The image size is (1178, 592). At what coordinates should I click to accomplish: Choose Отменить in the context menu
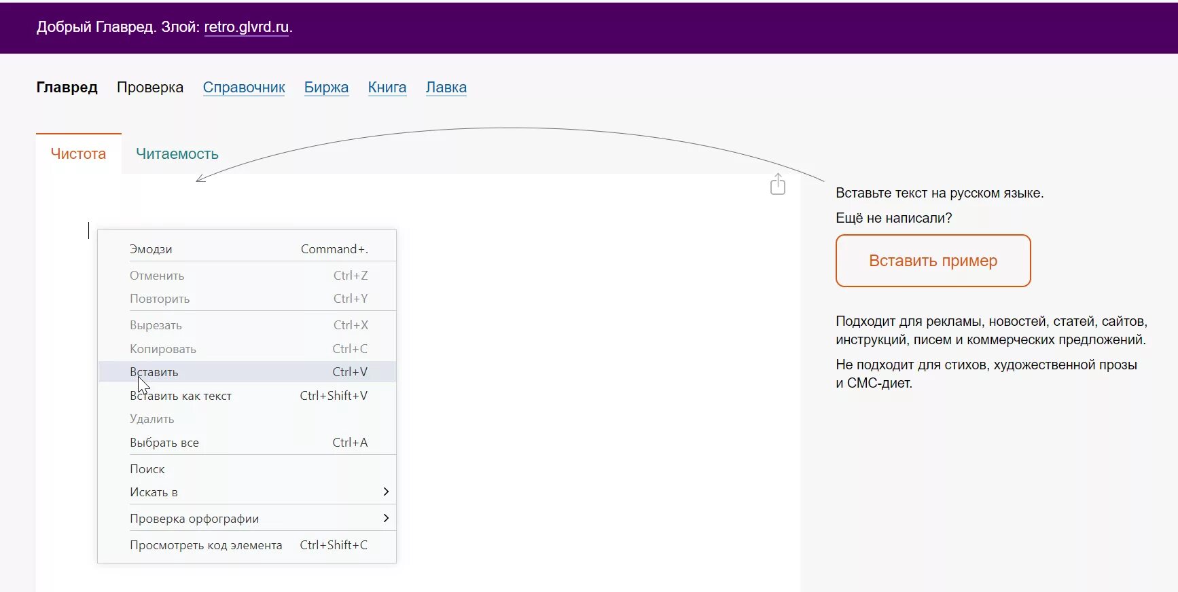tap(247, 276)
